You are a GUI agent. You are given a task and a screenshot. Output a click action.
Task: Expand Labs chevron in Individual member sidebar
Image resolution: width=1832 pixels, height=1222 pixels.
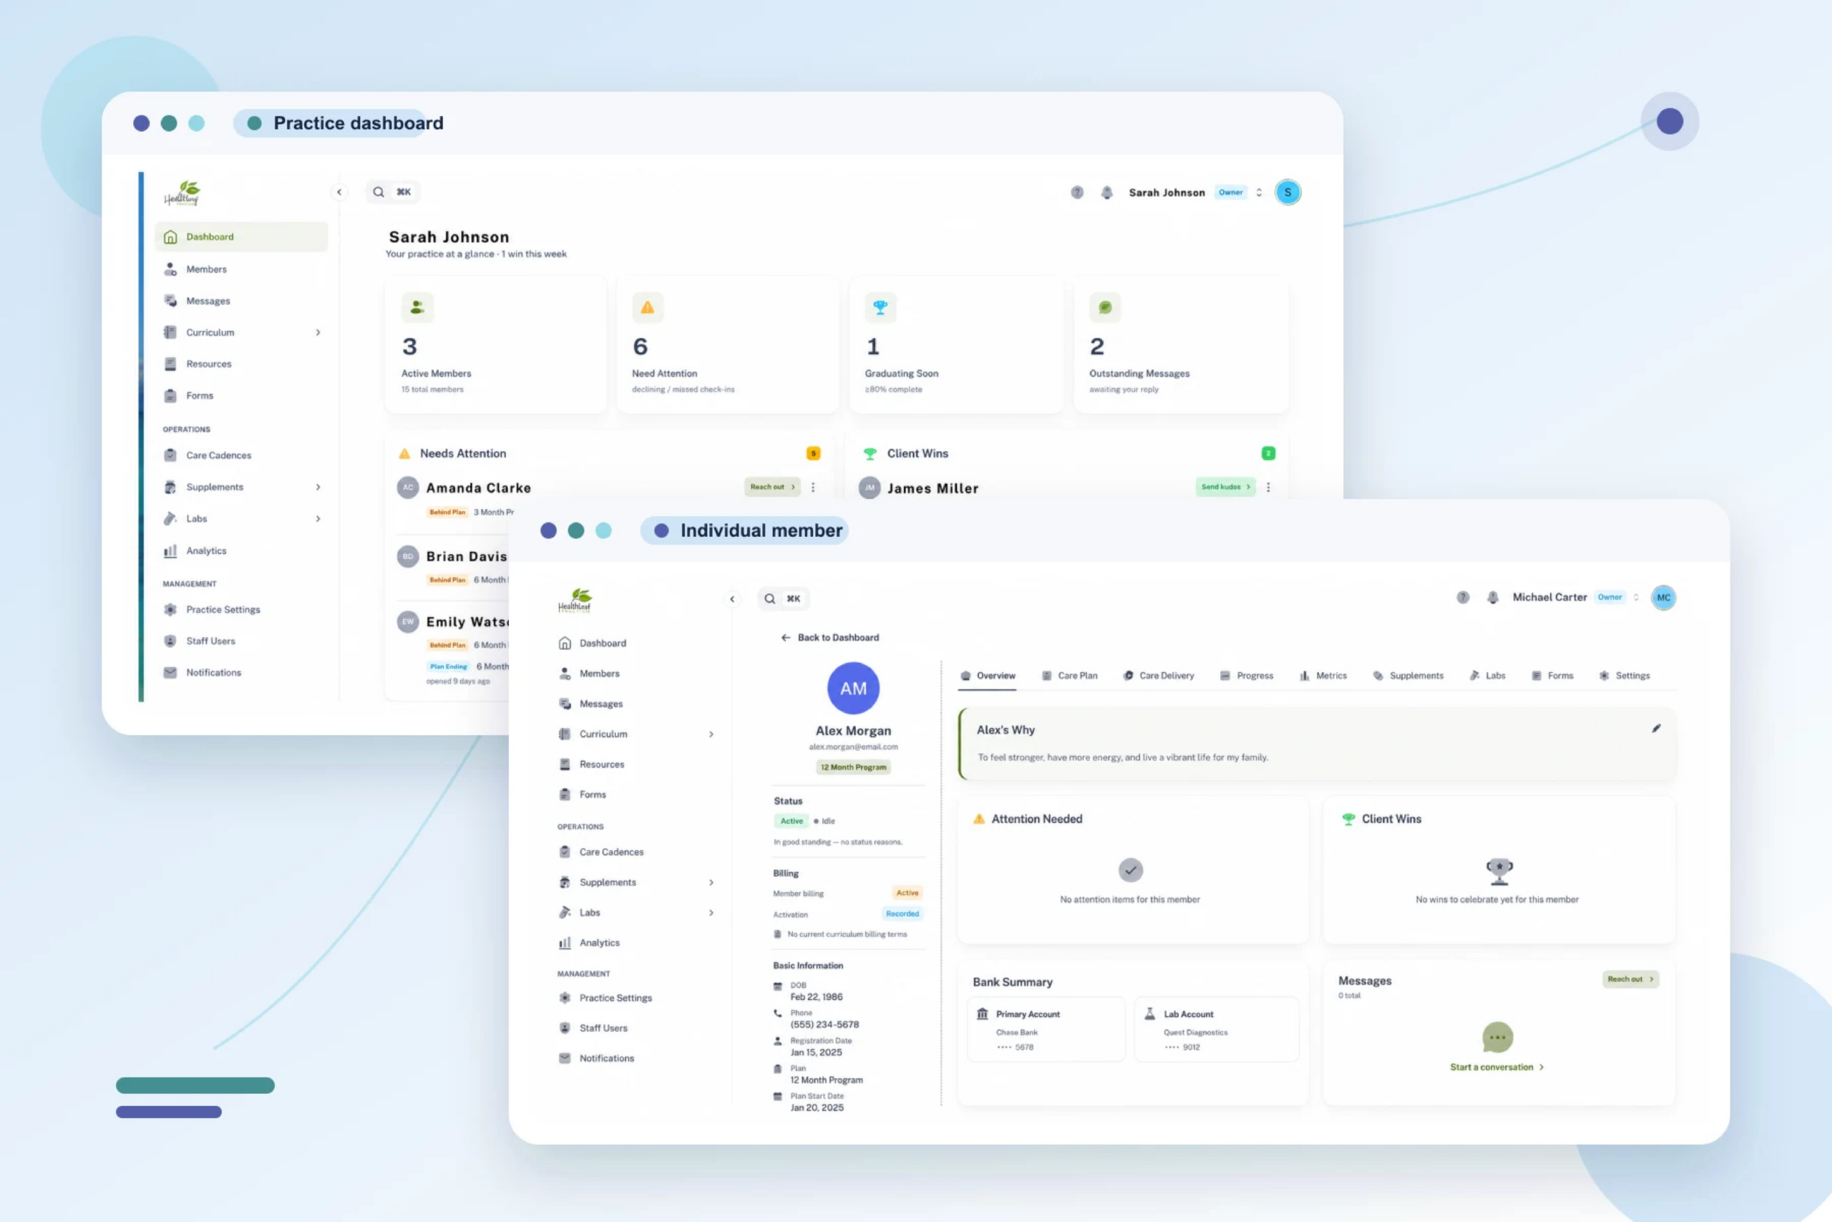711,913
